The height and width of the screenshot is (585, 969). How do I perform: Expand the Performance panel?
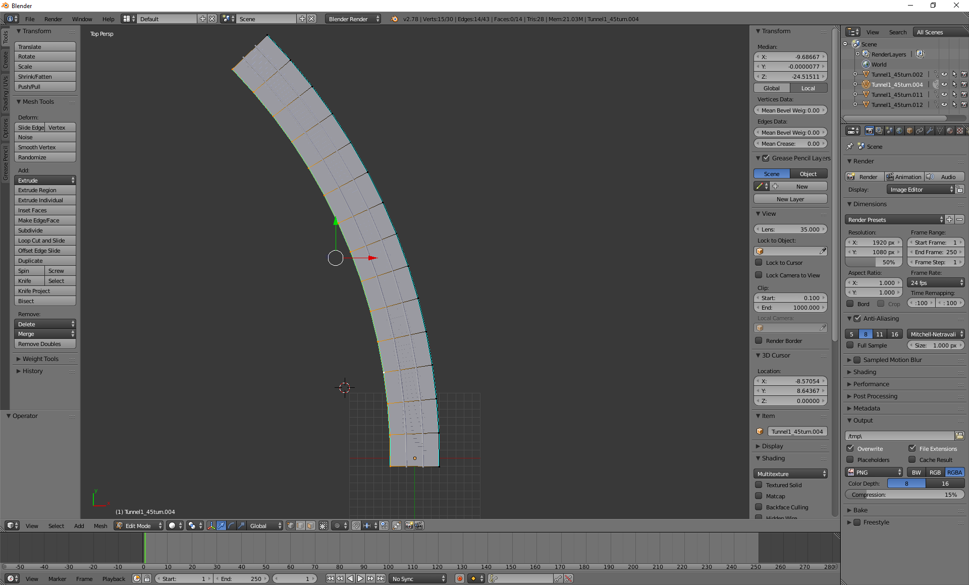(871, 384)
